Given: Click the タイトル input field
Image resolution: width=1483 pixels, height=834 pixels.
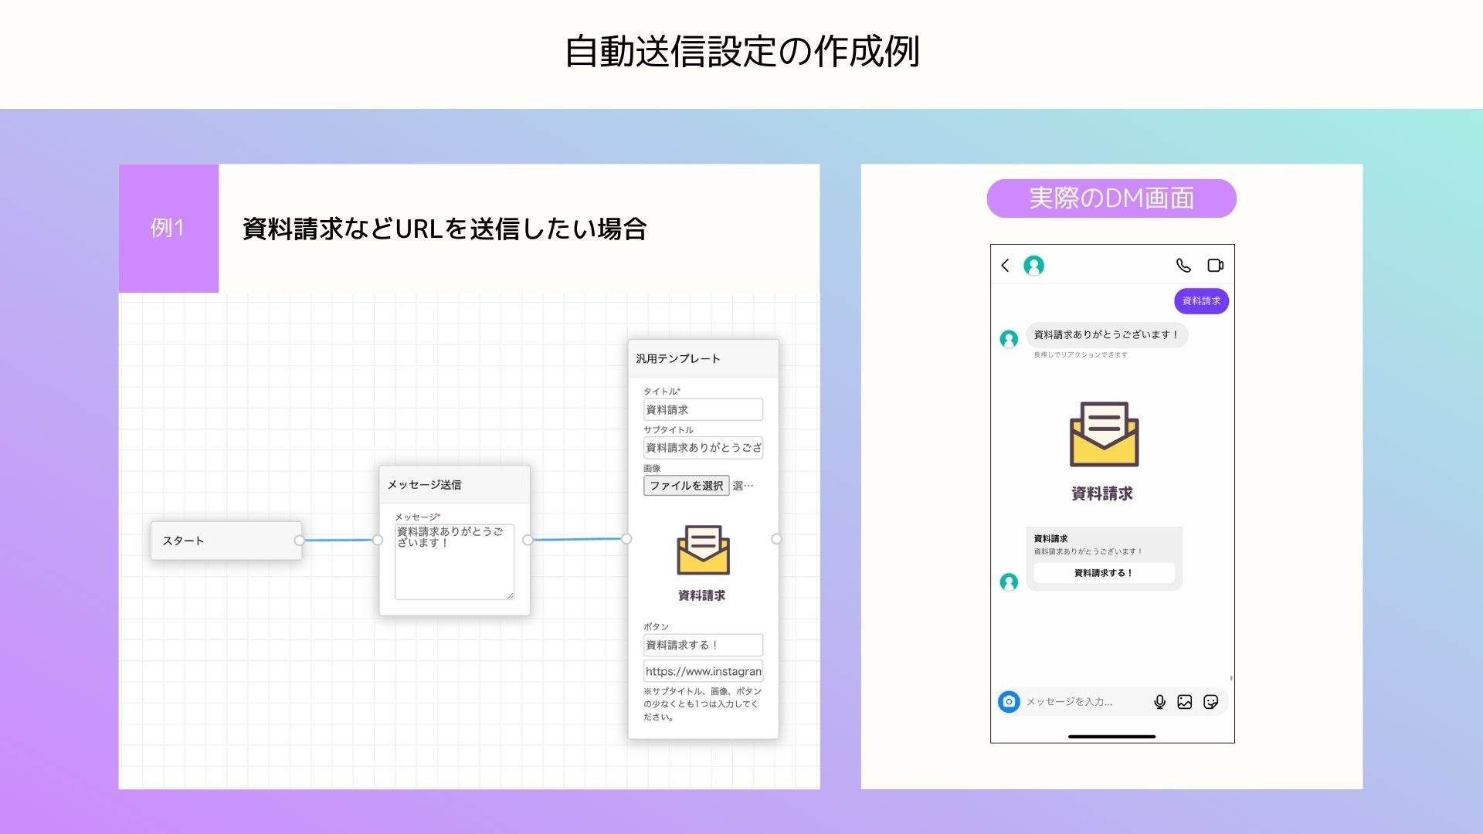Looking at the screenshot, I should tap(703, 410).
